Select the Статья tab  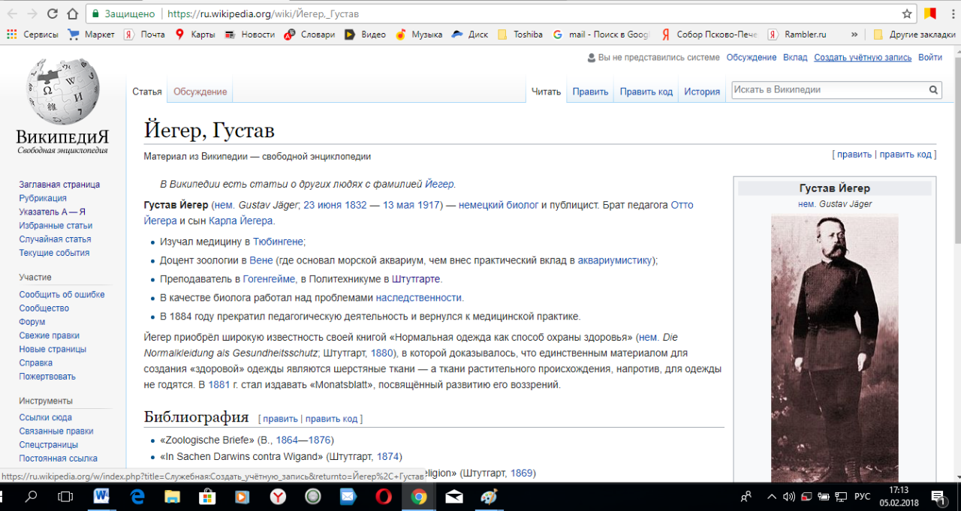click(x=147, y=92)
